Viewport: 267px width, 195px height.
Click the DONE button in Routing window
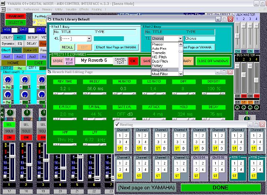tap(221, 187)
